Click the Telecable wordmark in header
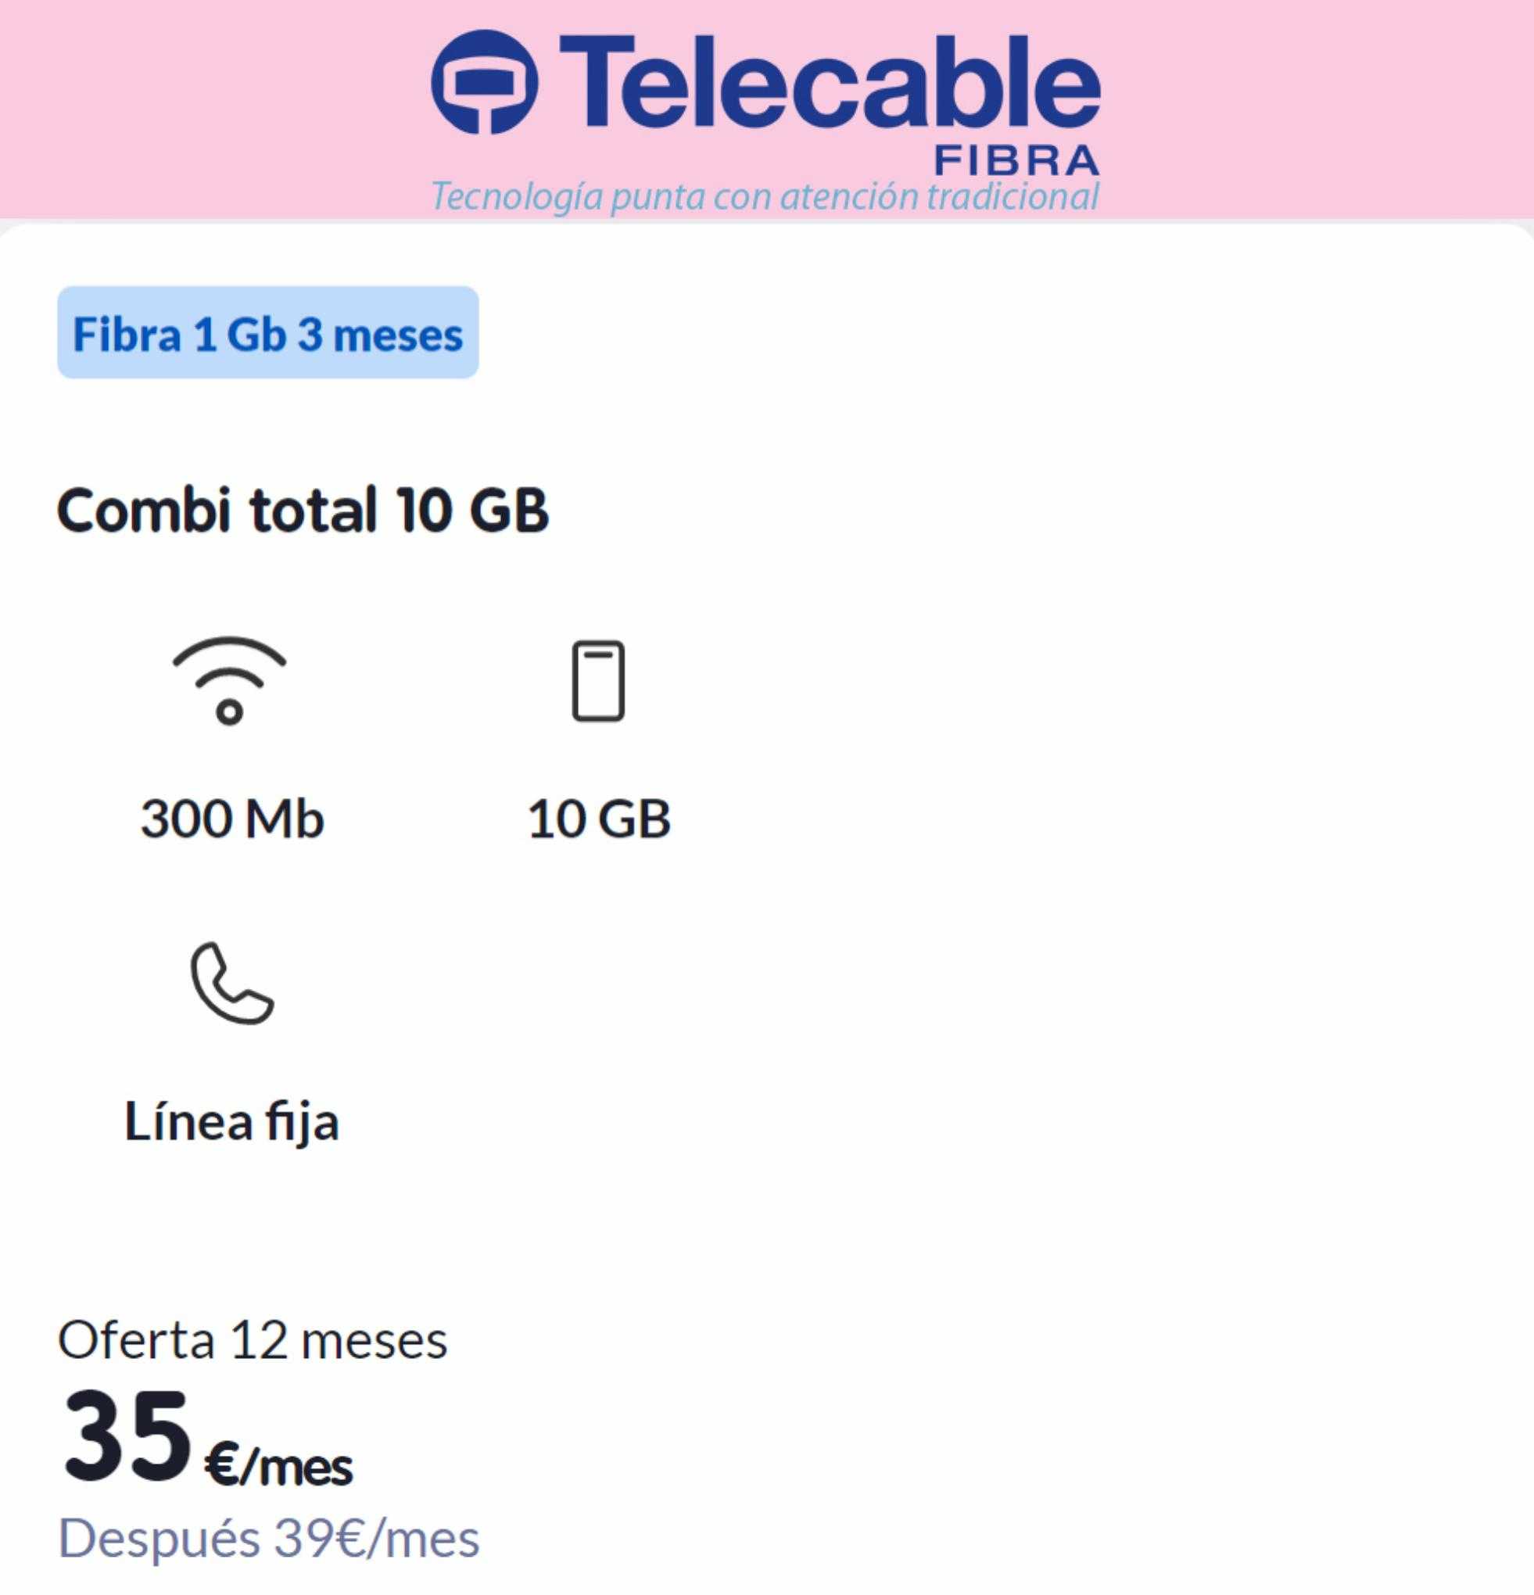 pos(830,84)
